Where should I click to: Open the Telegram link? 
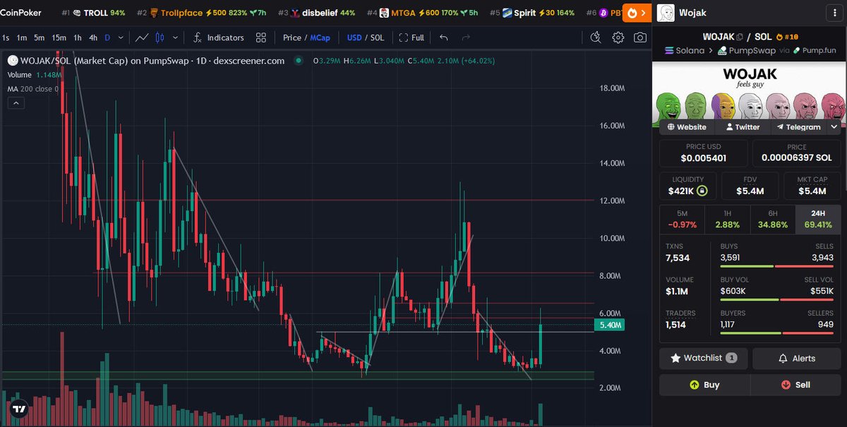pos(798,127)
